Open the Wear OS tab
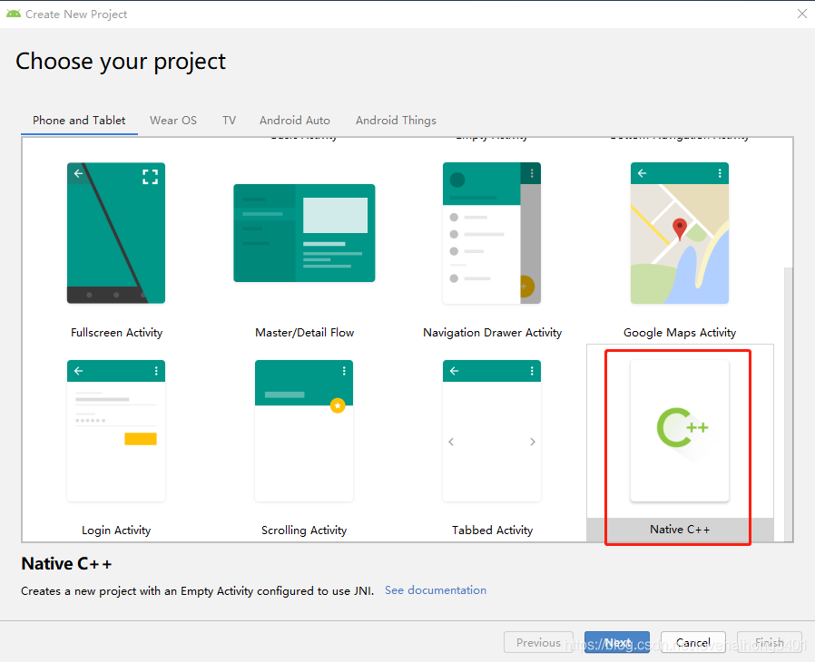The image size is (815, 662). click(173, 121)
